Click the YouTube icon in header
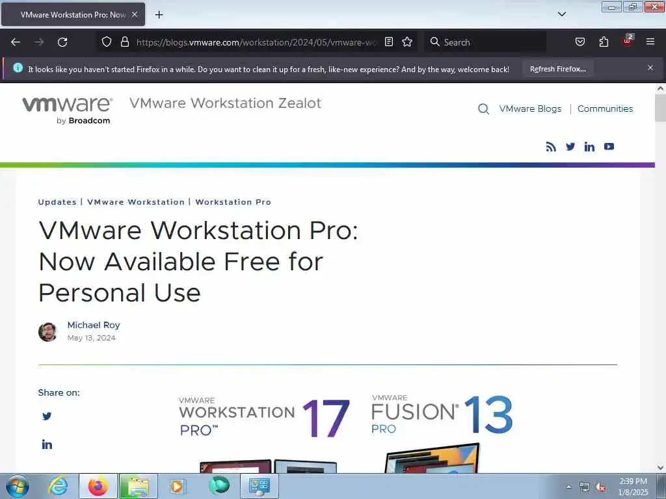Screen dimensions: 666x499 pyautogui.click(x=609, y=146)
